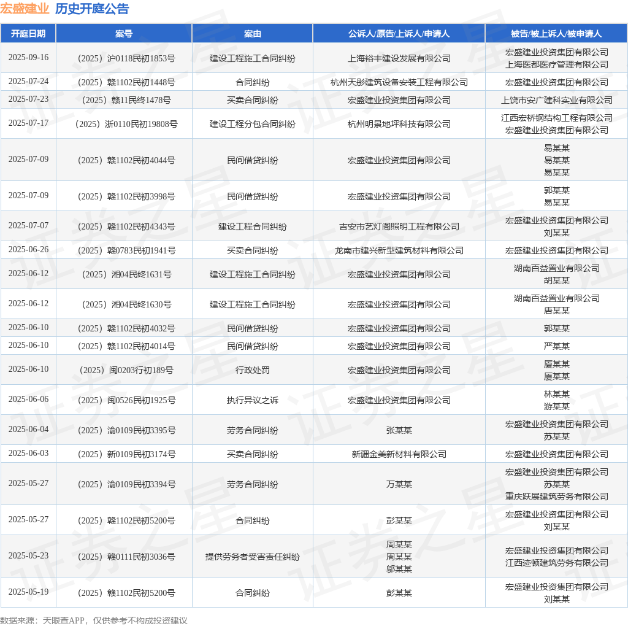Click plaintiff 张某某
628x626 pixels.
point(399,430)
